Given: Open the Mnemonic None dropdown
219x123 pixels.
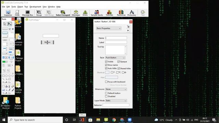Looking at the screenshot, I should click(x=116, y=89).
